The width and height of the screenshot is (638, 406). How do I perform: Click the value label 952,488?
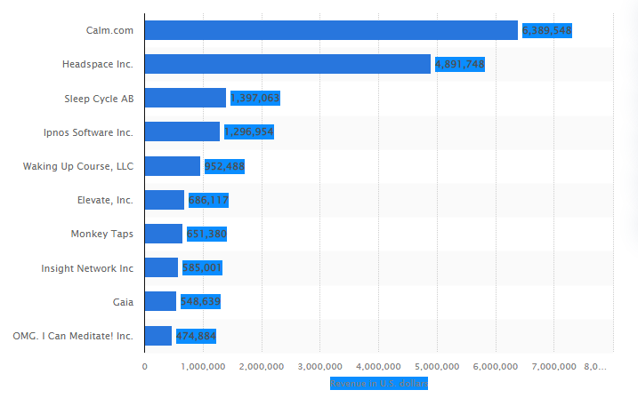tap(224, 166)
